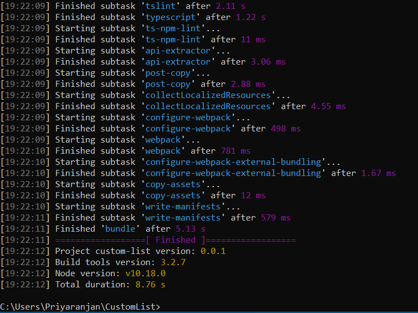The width and height of the screenshot is (418, 313).
Task: Click the 'api-extractor' finished line text
Action: click(x=171, y=62)
